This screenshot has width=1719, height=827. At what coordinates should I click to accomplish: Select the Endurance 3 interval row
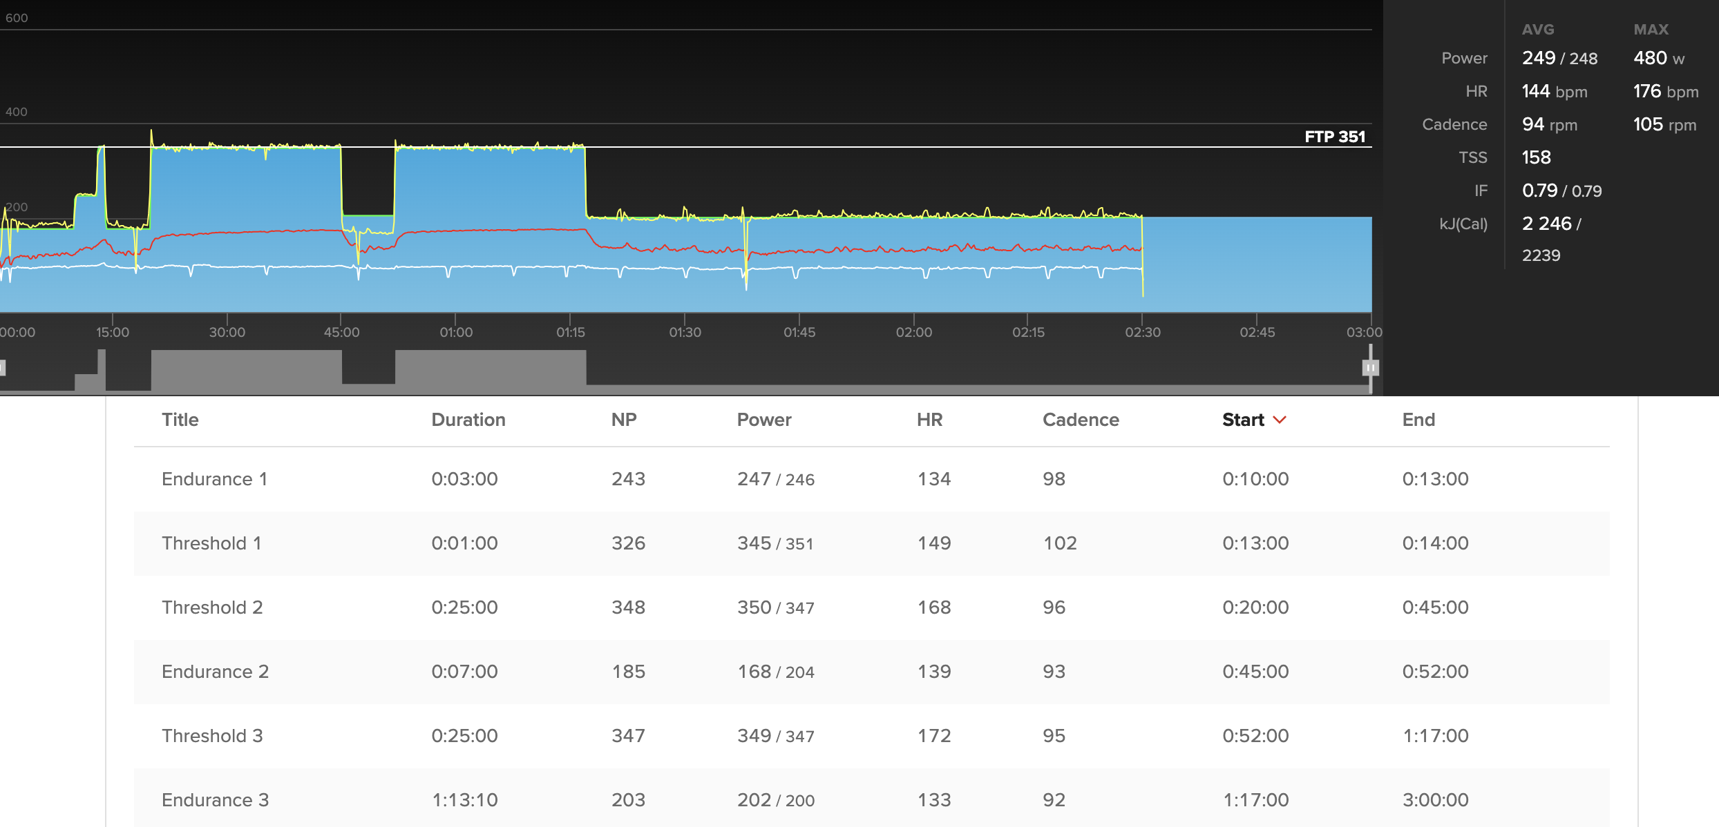[x=215, y=800]
